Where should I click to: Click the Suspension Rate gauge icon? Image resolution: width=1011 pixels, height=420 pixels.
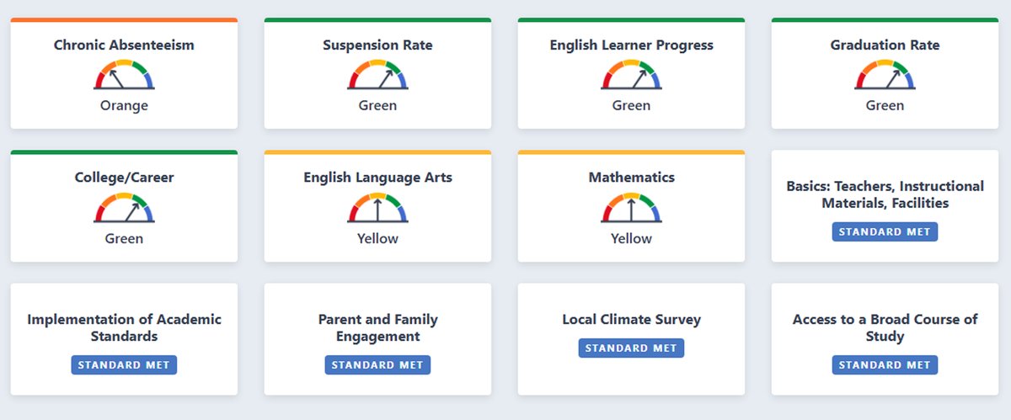point(377,75)
